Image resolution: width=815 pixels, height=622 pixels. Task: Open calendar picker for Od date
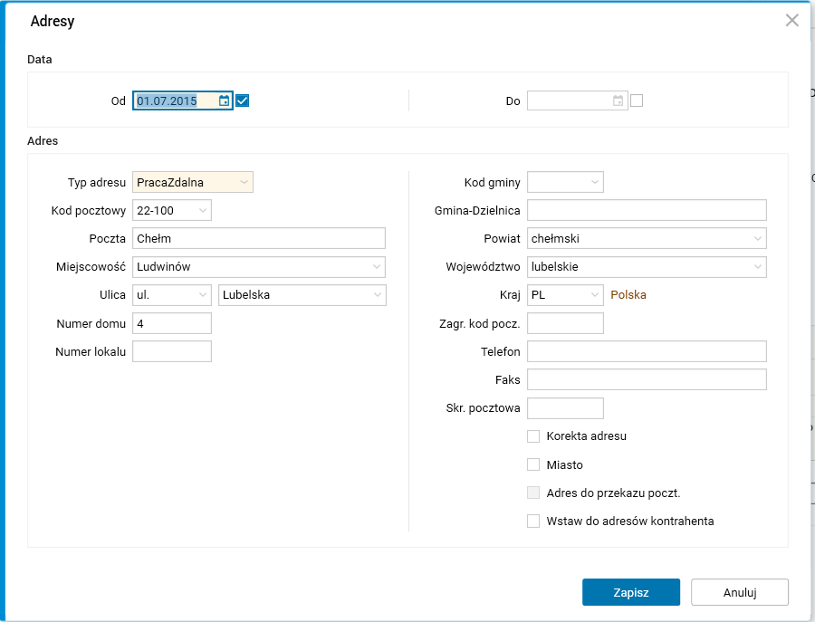[x=224, y=101]
